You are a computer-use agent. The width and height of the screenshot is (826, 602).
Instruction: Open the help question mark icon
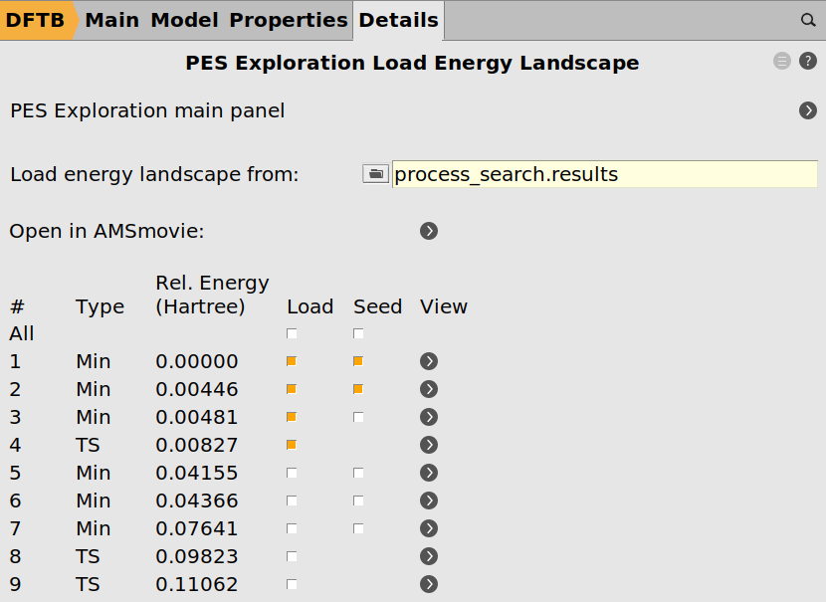808,62
